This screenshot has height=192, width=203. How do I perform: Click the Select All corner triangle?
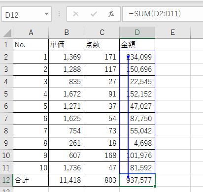pos(7,32)
